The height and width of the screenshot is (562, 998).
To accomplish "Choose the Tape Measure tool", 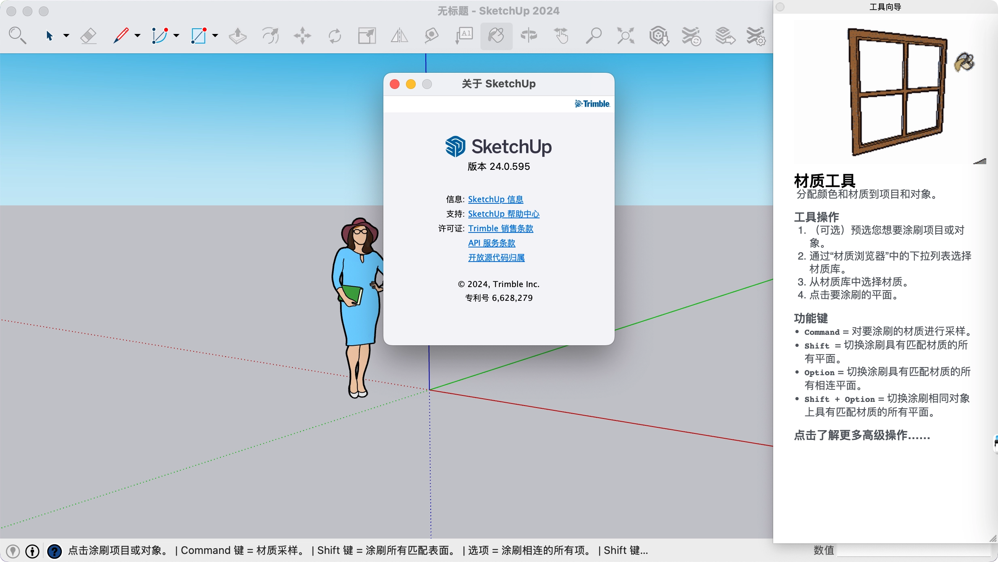I will (x=431, y=36).
